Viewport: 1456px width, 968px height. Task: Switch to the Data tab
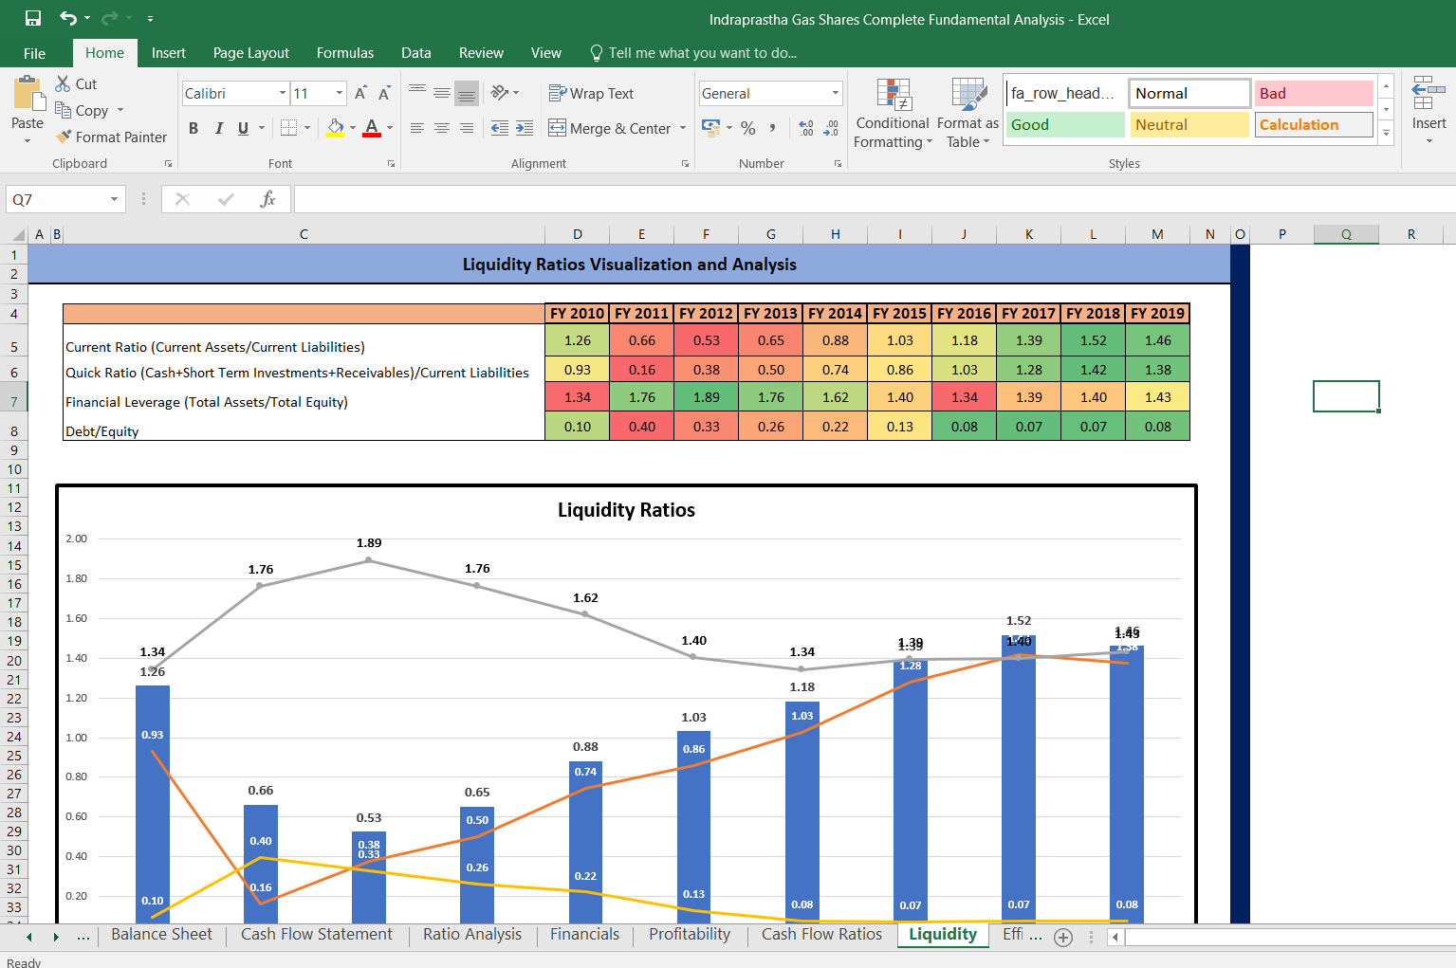pos(415,53)
